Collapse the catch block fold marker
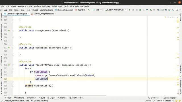The height and width of the screenshot is (102, 182). (13, 86)
